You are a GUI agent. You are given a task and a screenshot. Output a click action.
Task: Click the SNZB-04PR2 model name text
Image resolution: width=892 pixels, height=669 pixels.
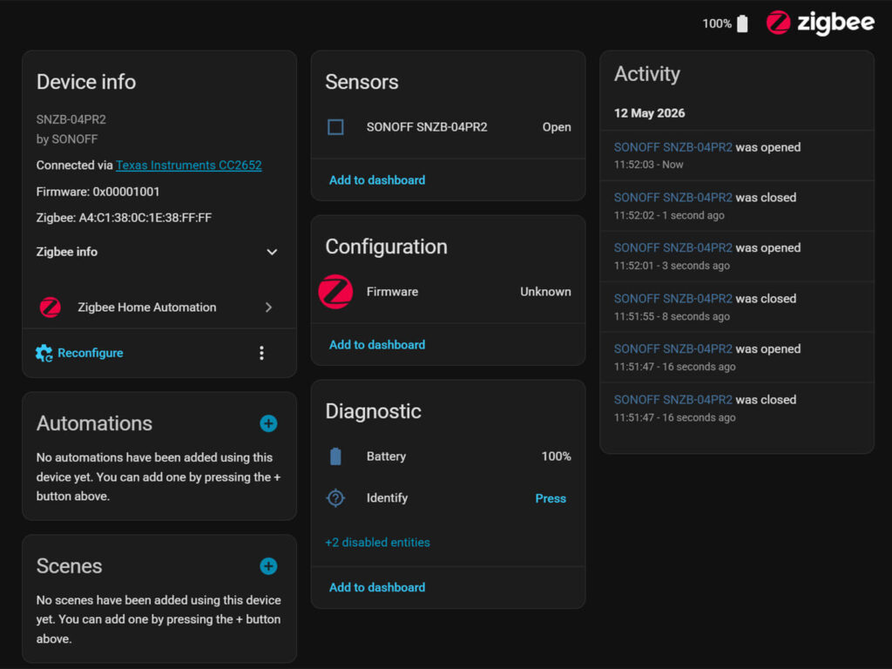pyautogui.click(x=71, y=119)
